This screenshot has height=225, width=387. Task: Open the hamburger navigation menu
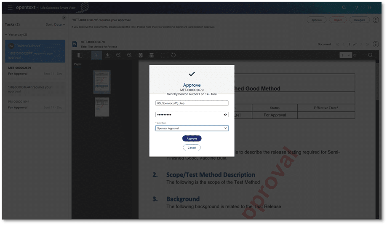(x=10, y=8)
